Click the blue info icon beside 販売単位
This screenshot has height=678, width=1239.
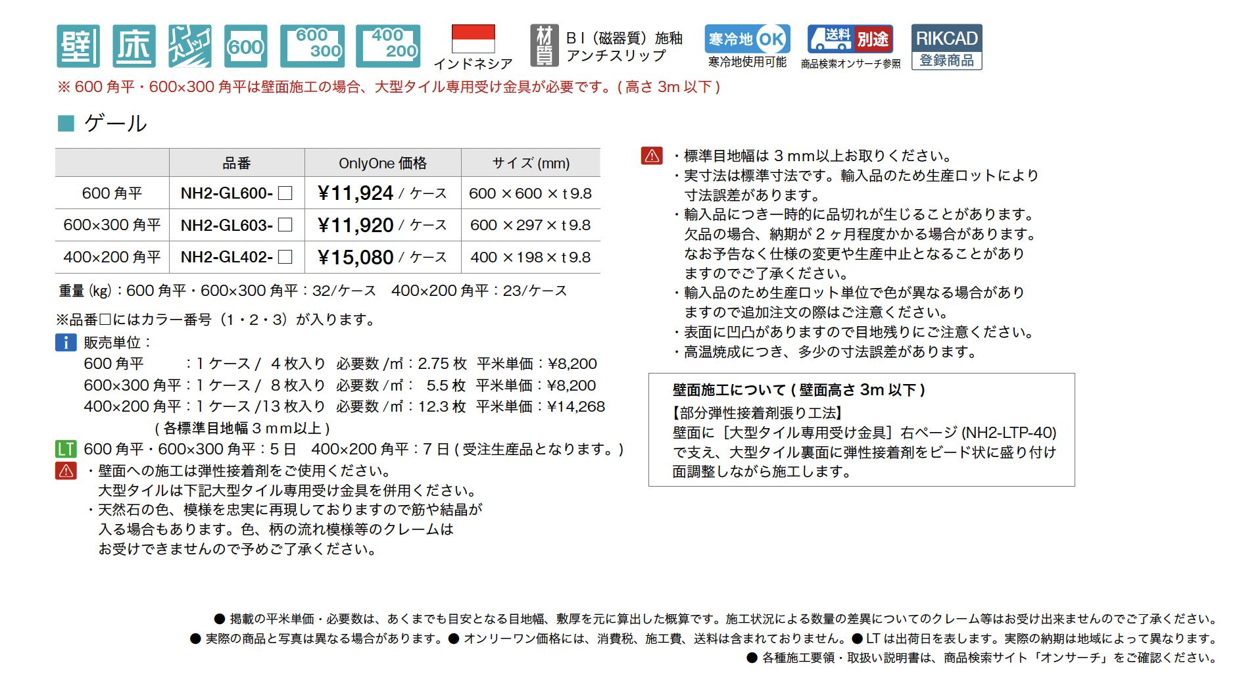click(x=66, y=343)
